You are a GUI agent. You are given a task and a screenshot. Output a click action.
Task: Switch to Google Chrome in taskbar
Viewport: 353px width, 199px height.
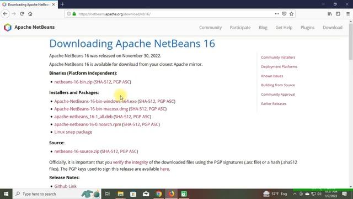pos(159,194)
